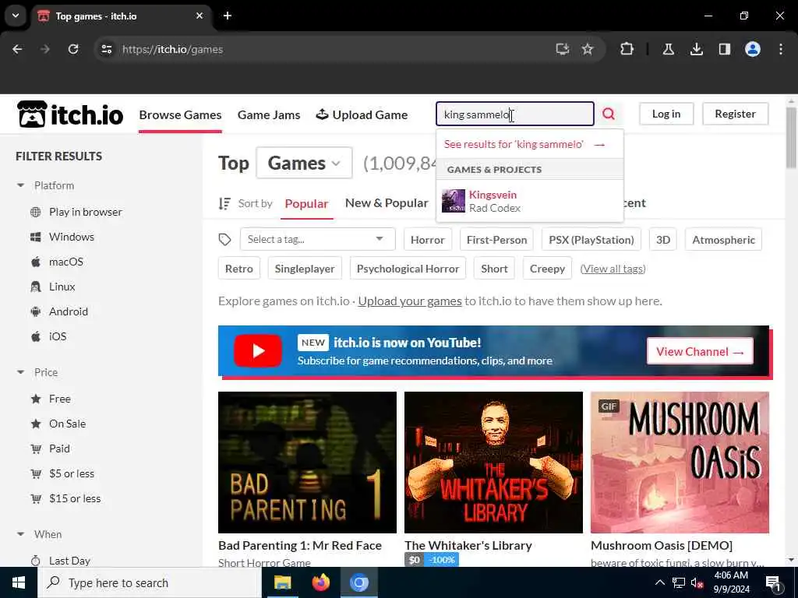The height and width of the screenshot is (598, 798).
Task: Open the Bad Parenting game thumbnail
Action: (307, 463)
